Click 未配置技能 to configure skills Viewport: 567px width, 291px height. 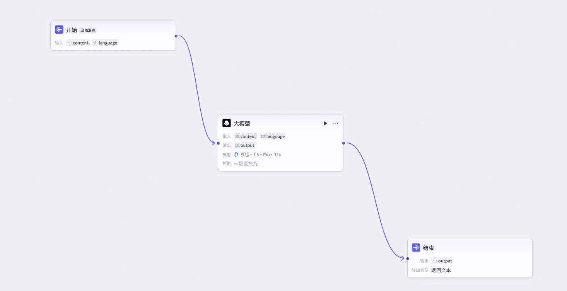tap(246, 163)
